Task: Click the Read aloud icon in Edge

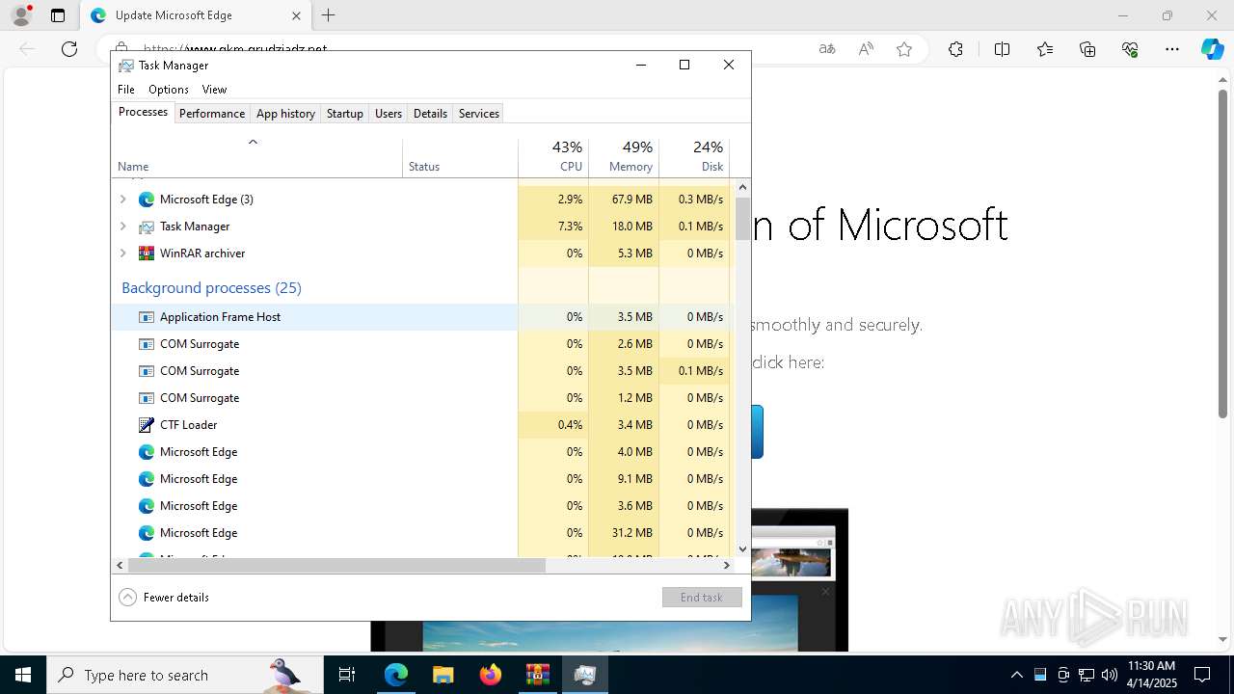Action: click(x=866, y=49)
